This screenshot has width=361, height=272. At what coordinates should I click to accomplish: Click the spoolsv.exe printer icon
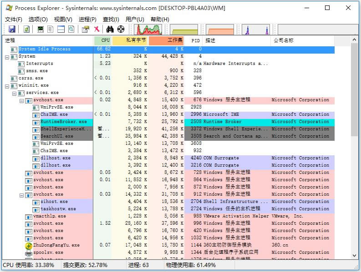tap(29, 253)
